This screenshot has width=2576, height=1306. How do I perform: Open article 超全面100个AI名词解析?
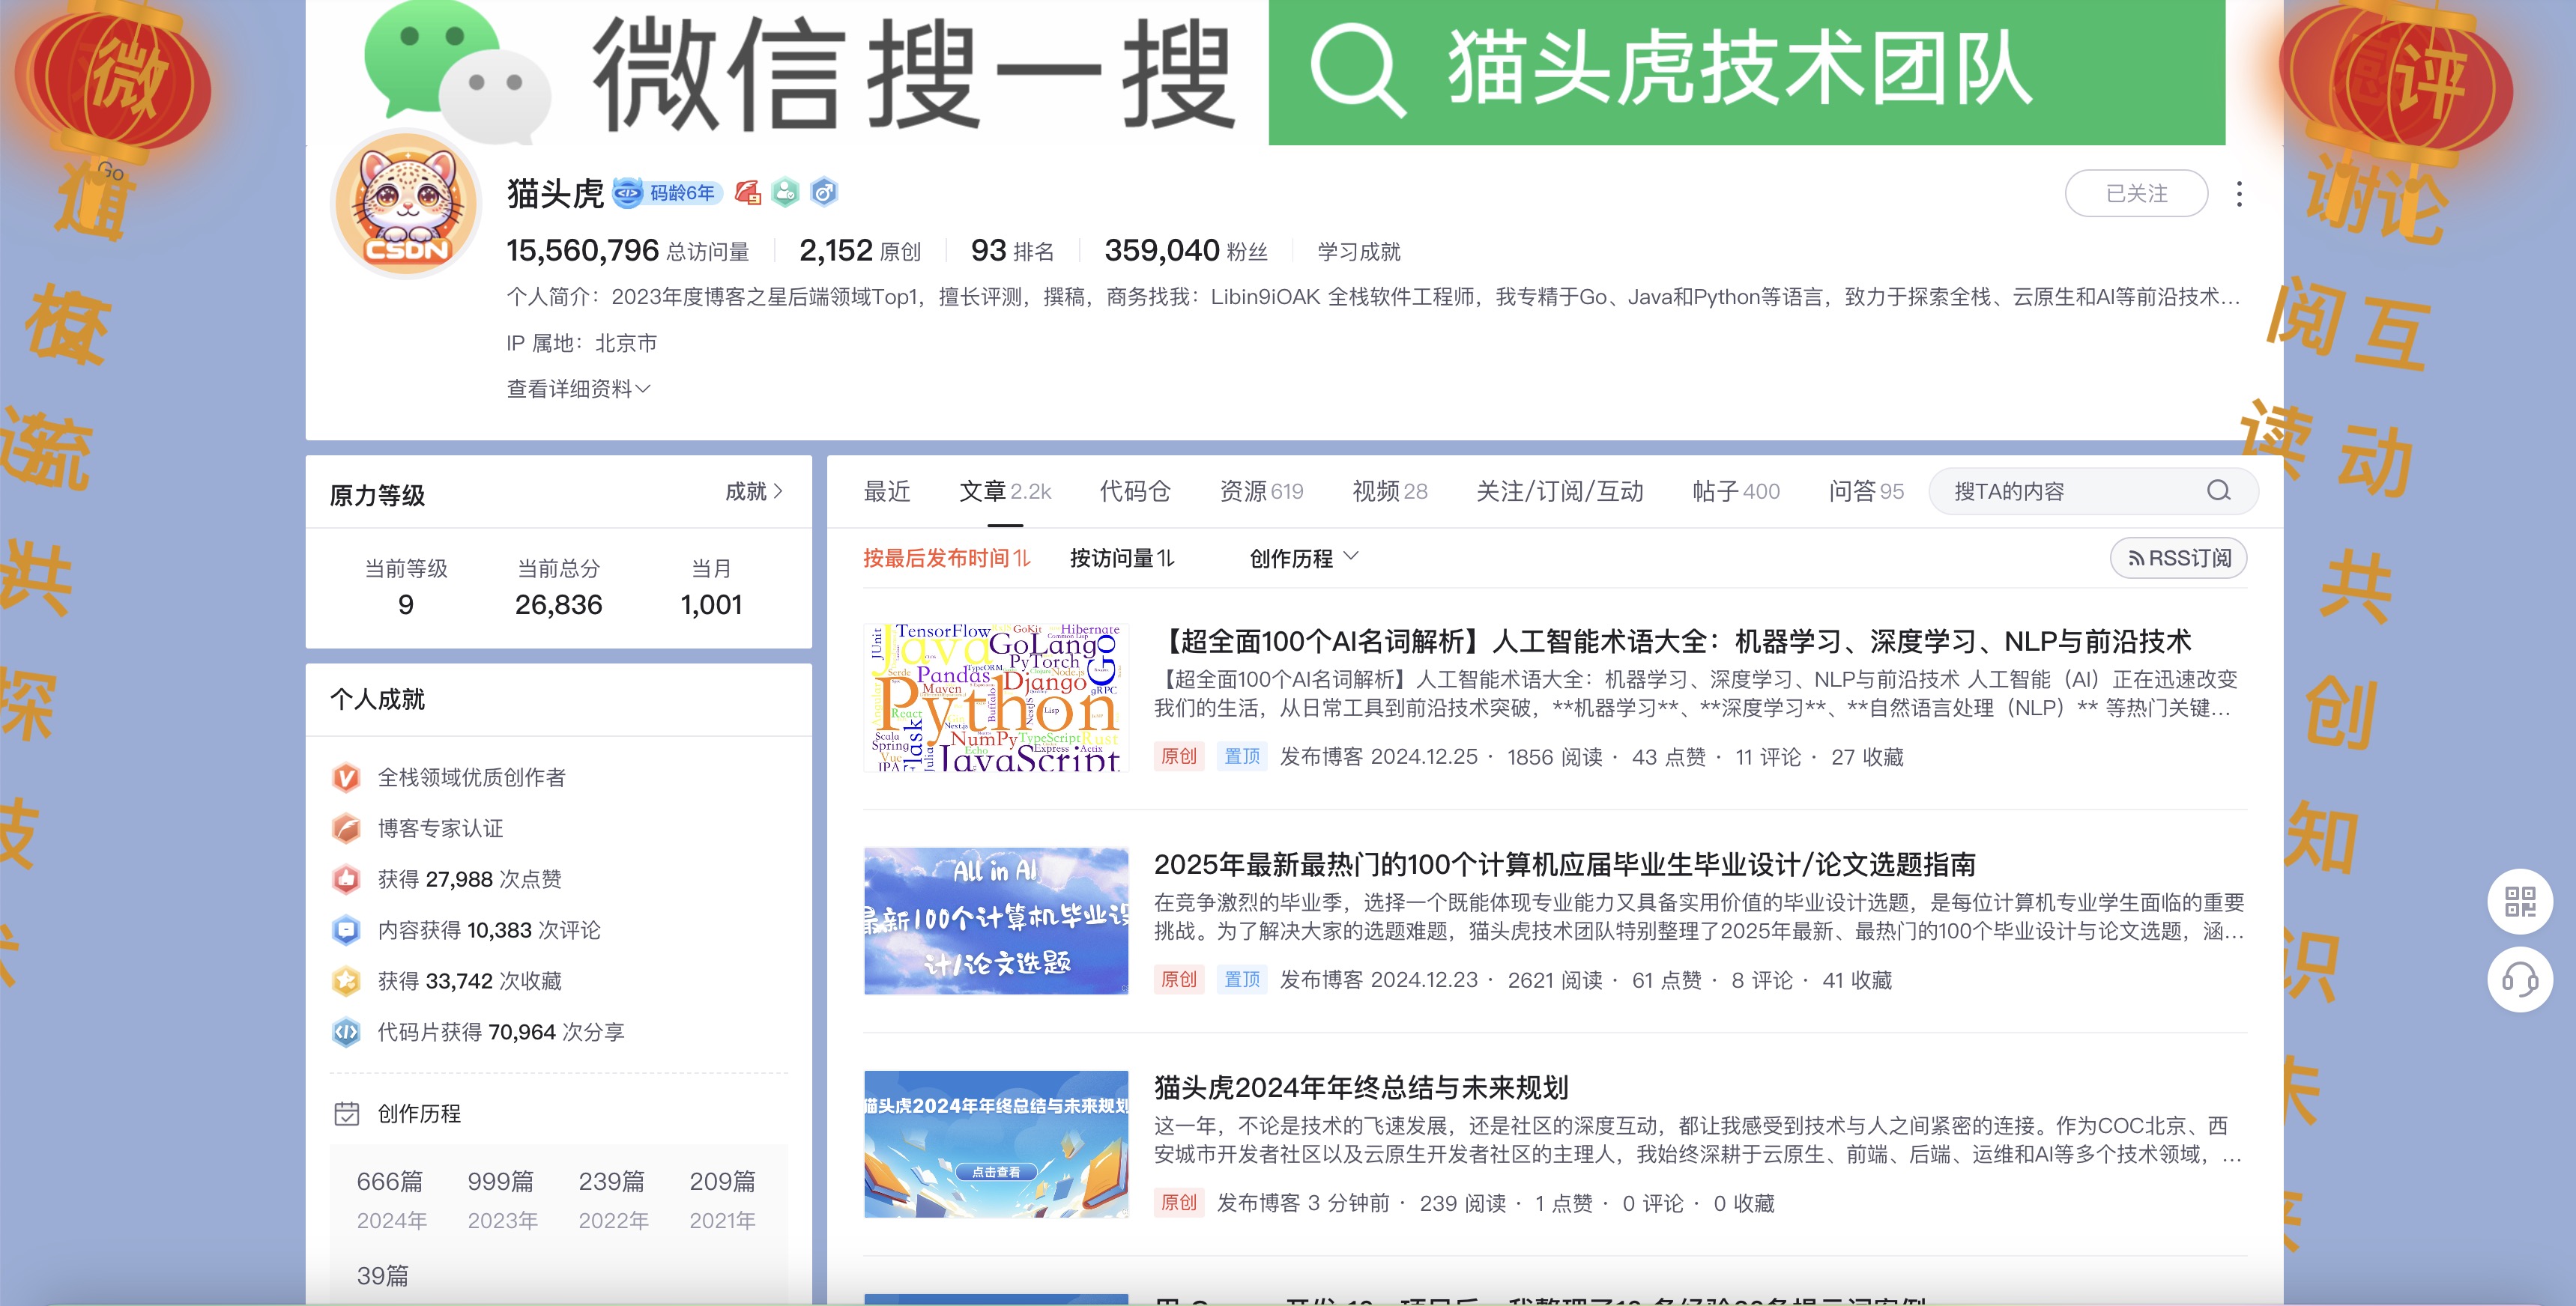tap(1672, 642)
